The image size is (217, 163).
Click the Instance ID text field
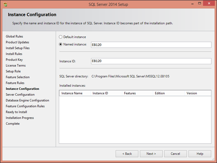coord(151,61)
